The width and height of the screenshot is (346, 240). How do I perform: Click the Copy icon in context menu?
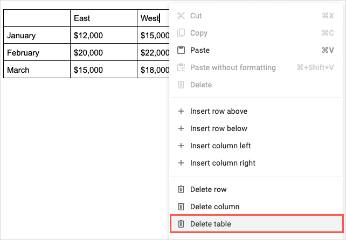(181, 33)
